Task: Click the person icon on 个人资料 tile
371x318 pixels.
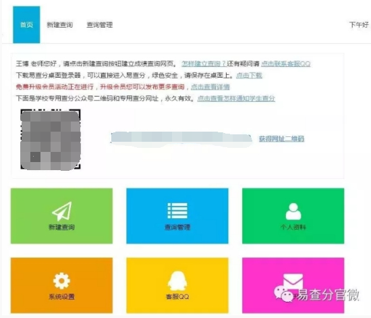Action: click(293, 211)
